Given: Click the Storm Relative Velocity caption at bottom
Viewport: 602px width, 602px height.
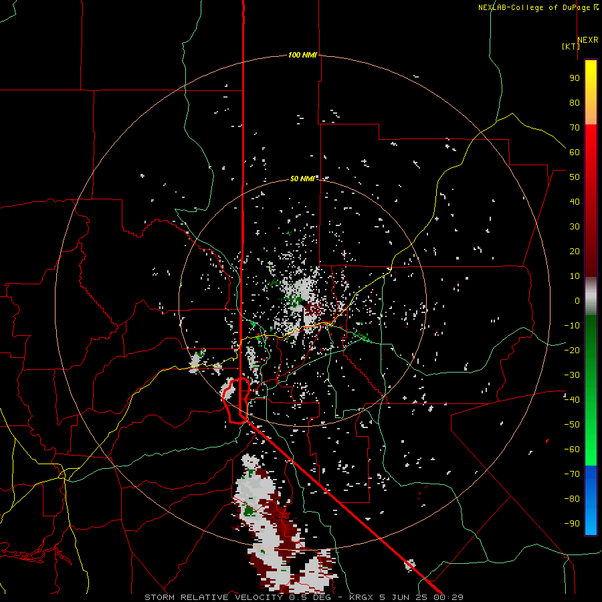Looking at the screenshot, I should pyautogui.click(x=304, y=597).
